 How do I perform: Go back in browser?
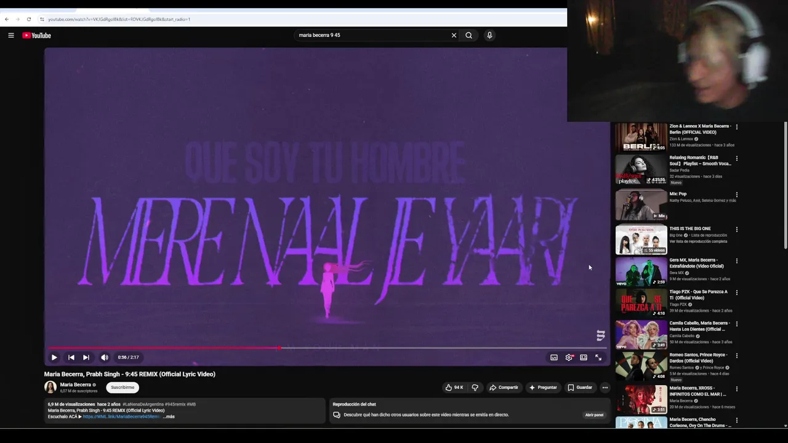pyautogui.click(x=7, y=19)
